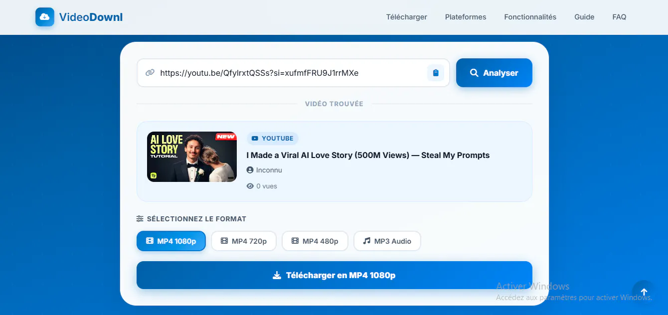Click the Analyser button
Screen dimensions: 668x315
point(494,73)
